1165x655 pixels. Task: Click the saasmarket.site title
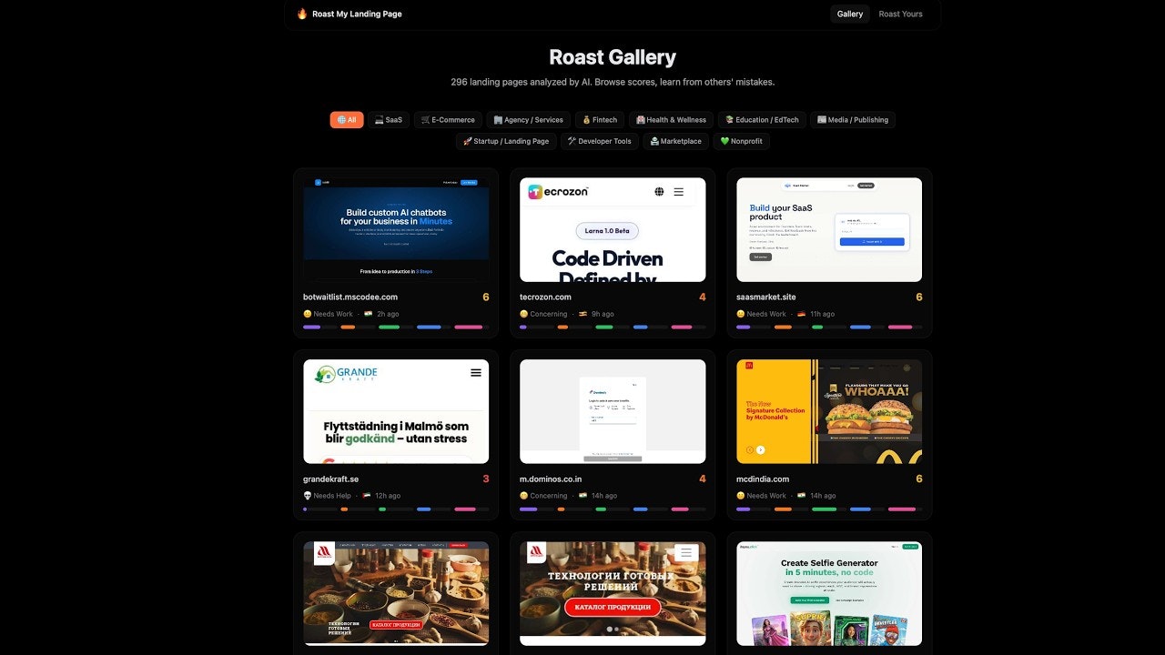click(x=766, y=297)
